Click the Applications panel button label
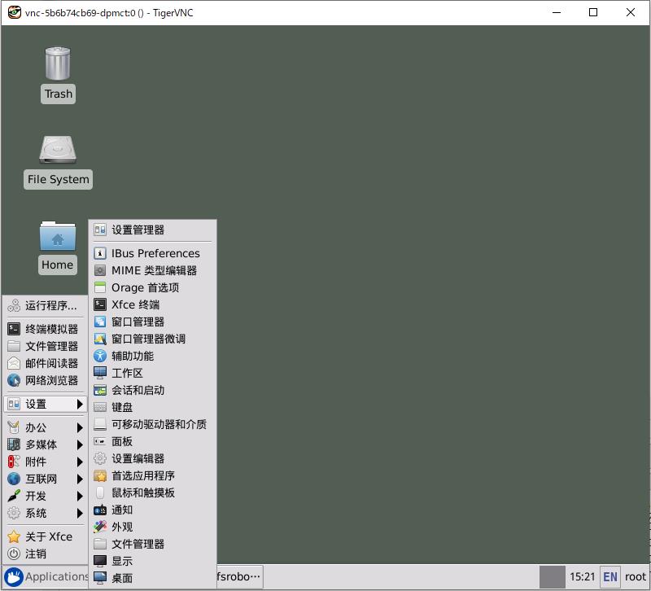Image resolution: width=651 pixels, height=591 pixels. point(57,576)
